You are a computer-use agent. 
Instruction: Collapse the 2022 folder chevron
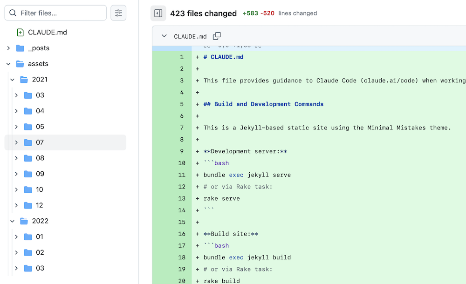tap(12, 221)
